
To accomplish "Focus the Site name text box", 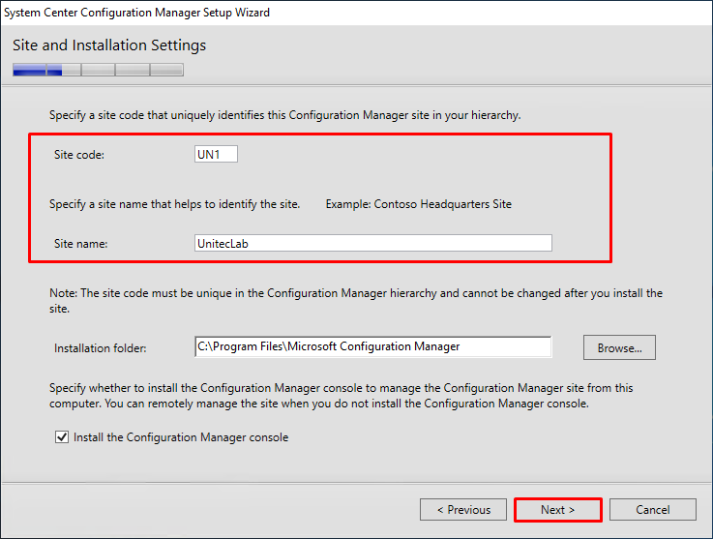I will (373, 243).
